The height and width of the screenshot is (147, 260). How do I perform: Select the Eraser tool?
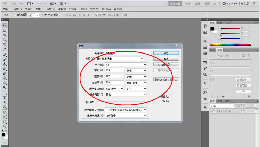point(5,73)
